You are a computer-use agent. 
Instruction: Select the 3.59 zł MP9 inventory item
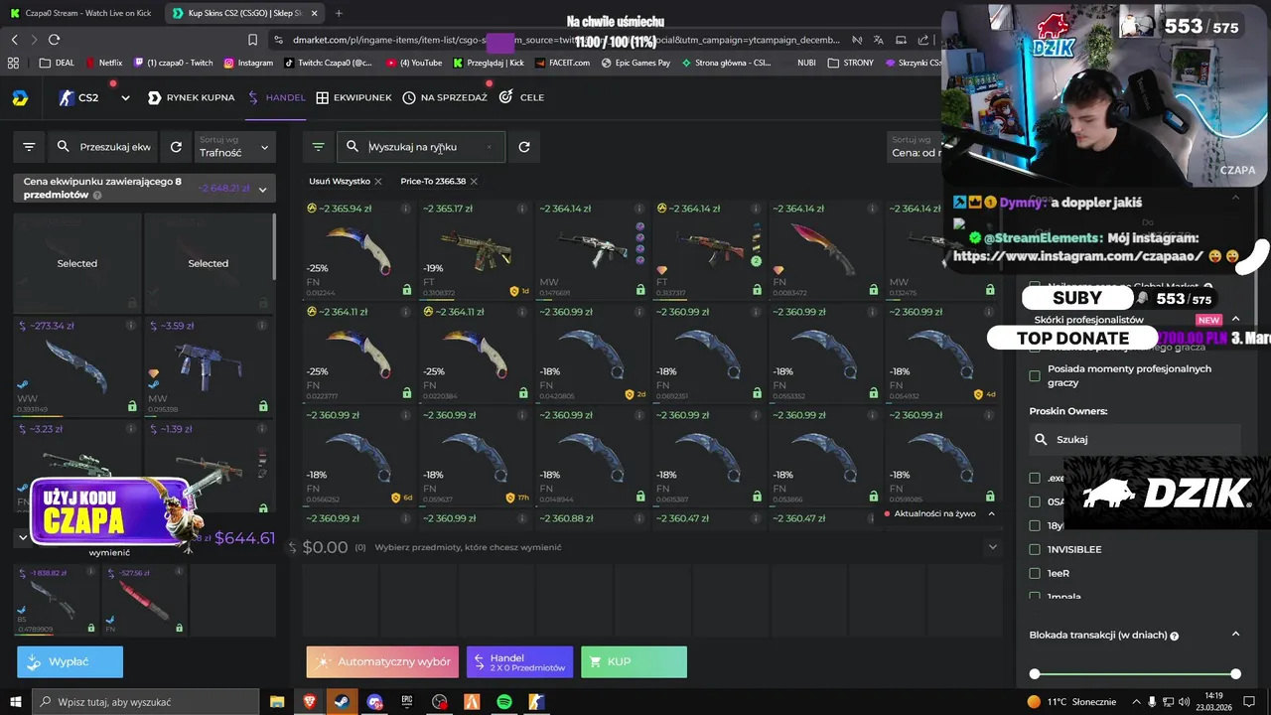(x=209, y=364)
